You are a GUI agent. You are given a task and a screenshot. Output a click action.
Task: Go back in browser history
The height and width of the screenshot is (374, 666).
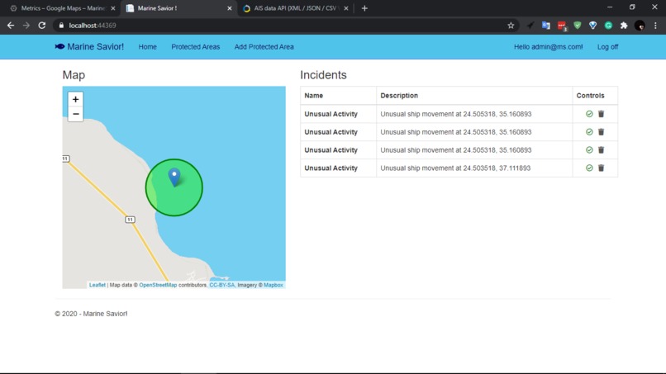[11, 26]
